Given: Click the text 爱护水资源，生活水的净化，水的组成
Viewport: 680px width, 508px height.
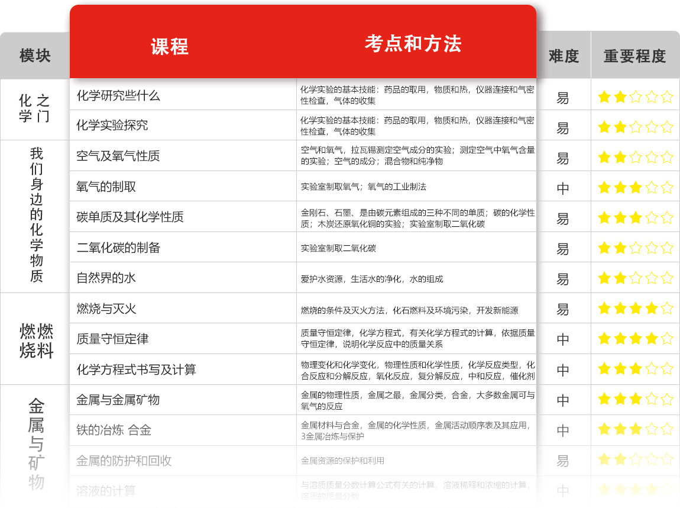Looking at the screenshot, I should pos(372,279).
